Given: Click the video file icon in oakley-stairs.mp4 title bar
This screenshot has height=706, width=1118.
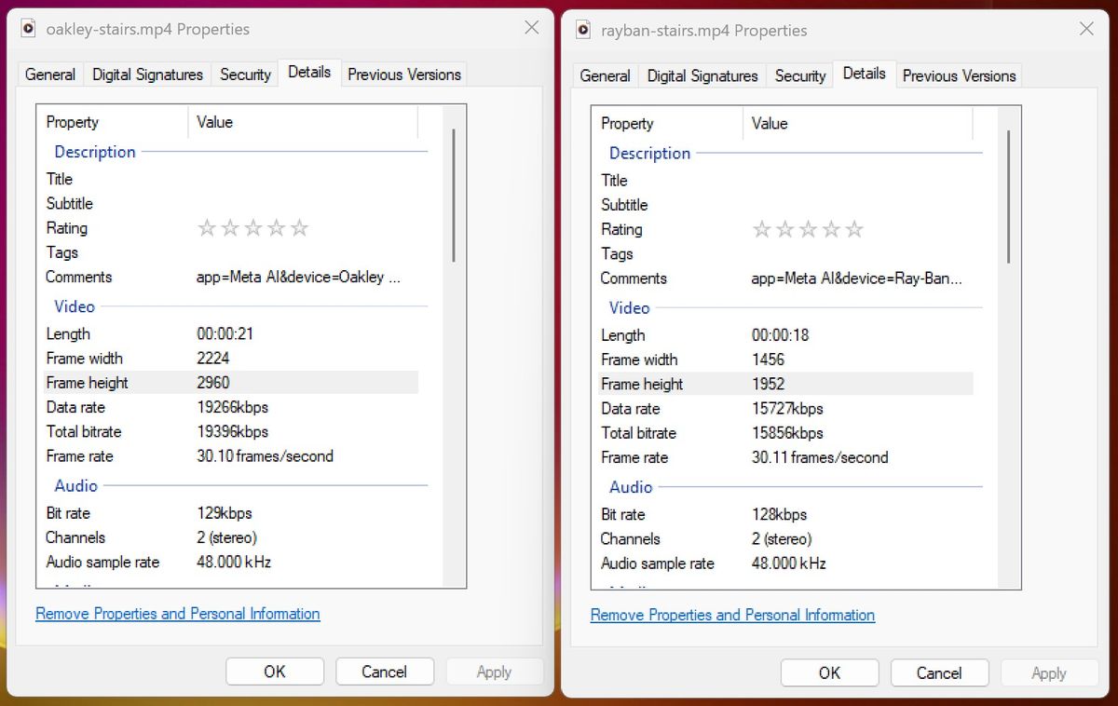Looking at the screenshot, I should [29, 29].
